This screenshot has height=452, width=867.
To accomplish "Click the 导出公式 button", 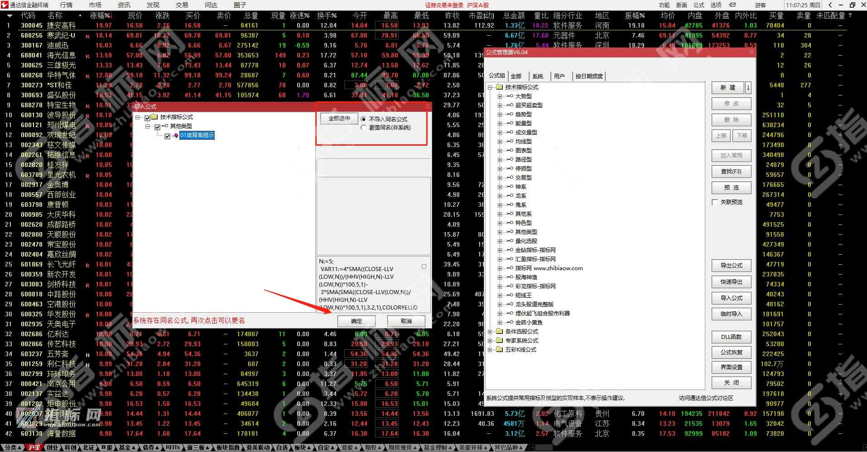I will pos(731,265).
